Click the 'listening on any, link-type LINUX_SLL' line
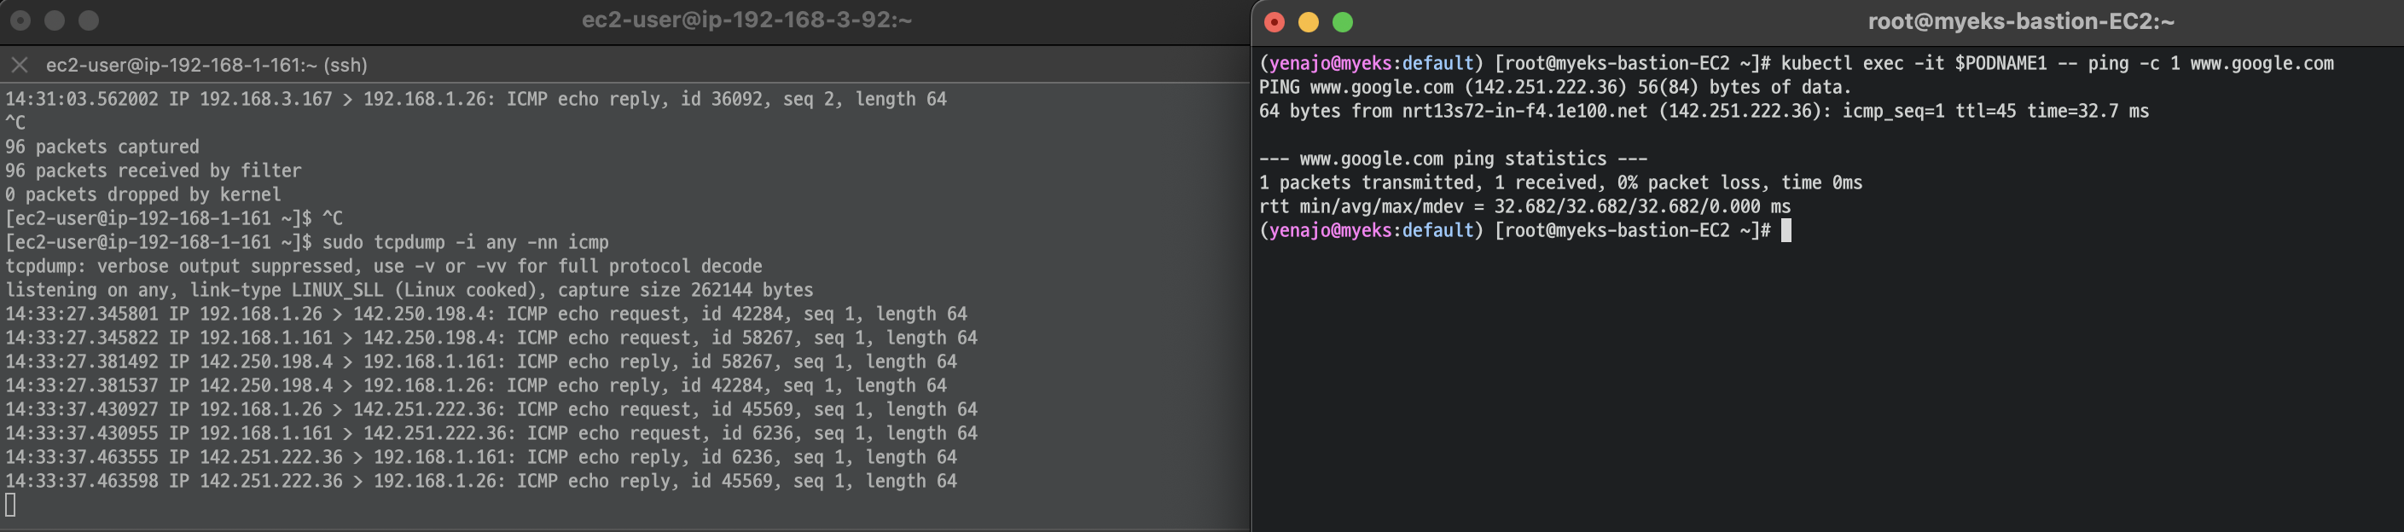The image size is (2404, 532). 409,290
